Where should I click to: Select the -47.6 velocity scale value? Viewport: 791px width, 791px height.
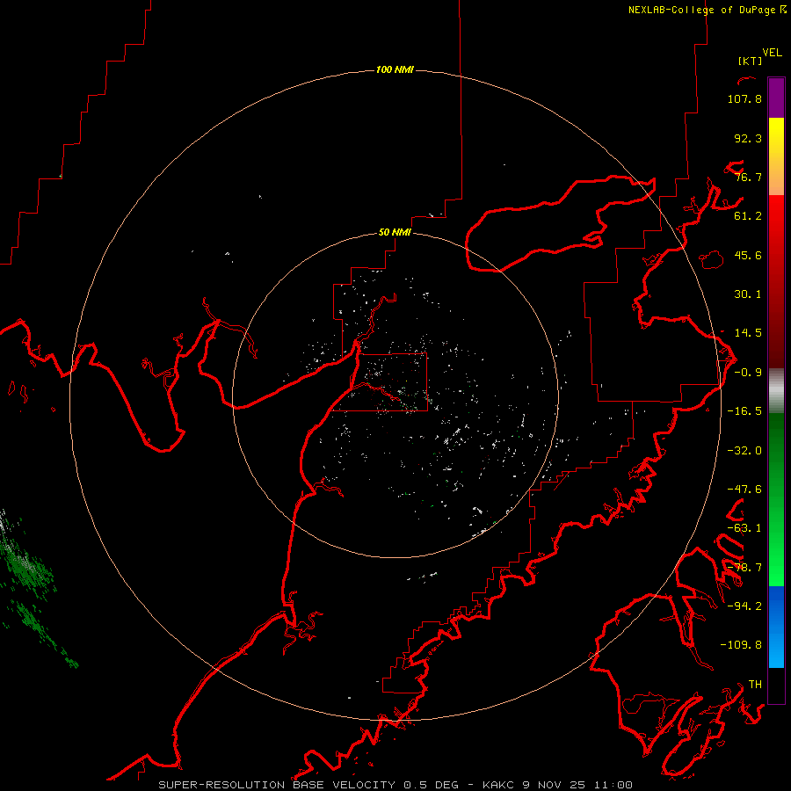pyautogui.click(x=744, y=490)
